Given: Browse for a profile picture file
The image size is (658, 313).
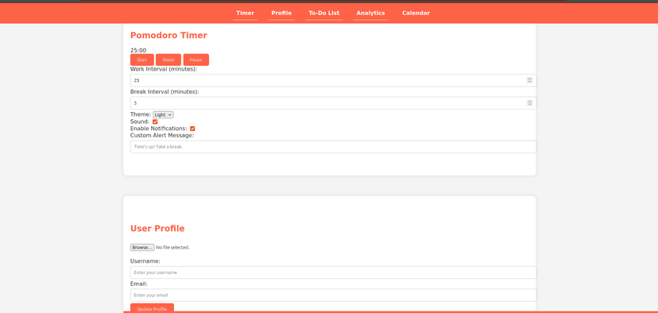Looking at the screenshot, I should (142, 248).
